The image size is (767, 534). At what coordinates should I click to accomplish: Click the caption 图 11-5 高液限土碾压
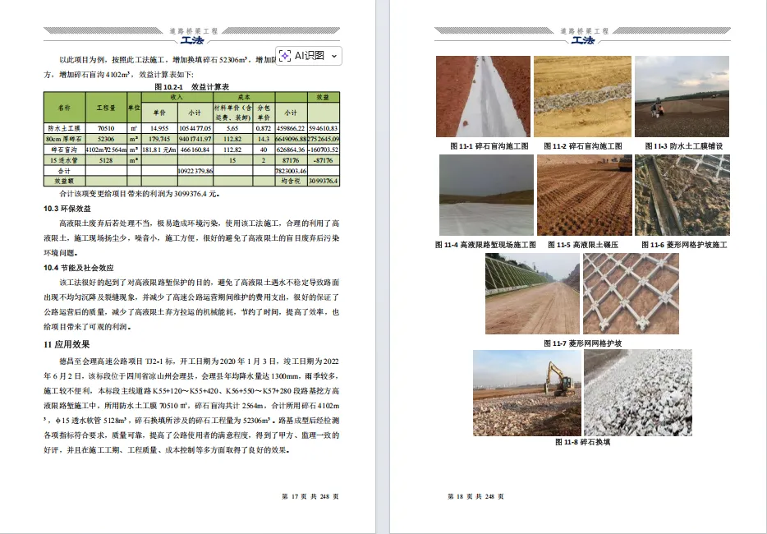coord(582,245)
